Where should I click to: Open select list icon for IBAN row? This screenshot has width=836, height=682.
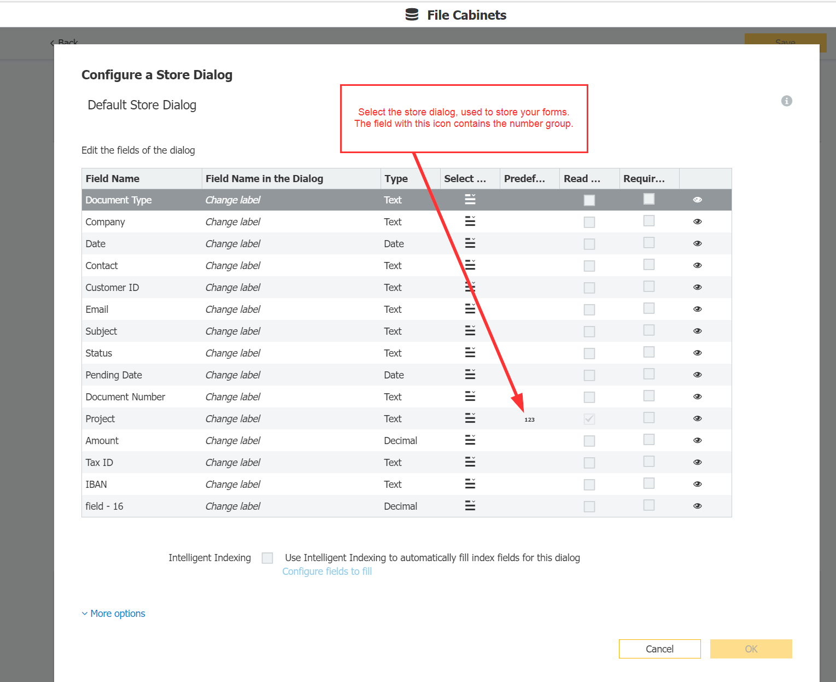(470, 484)
